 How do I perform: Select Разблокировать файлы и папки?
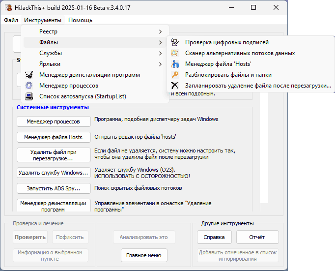pos(251,75)
